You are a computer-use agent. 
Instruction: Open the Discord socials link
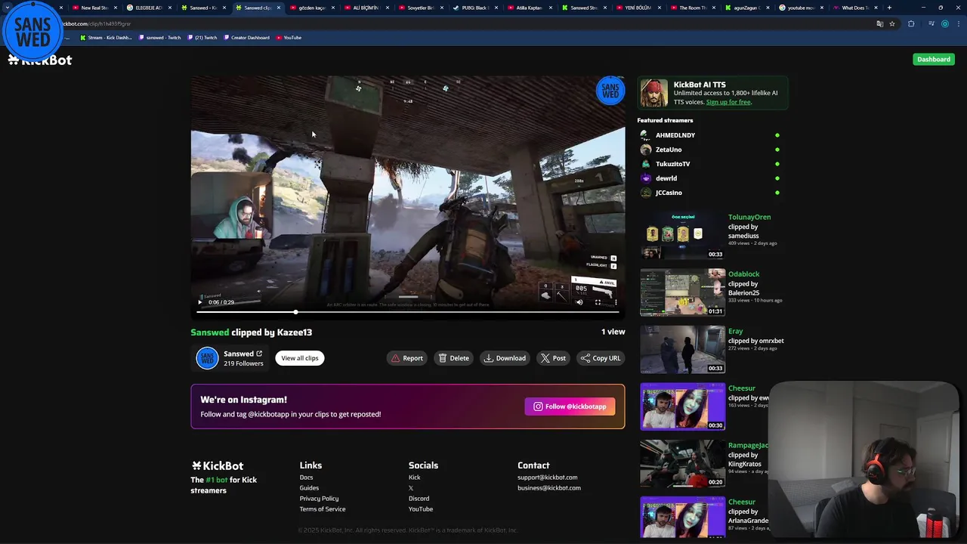pos(419,499)
